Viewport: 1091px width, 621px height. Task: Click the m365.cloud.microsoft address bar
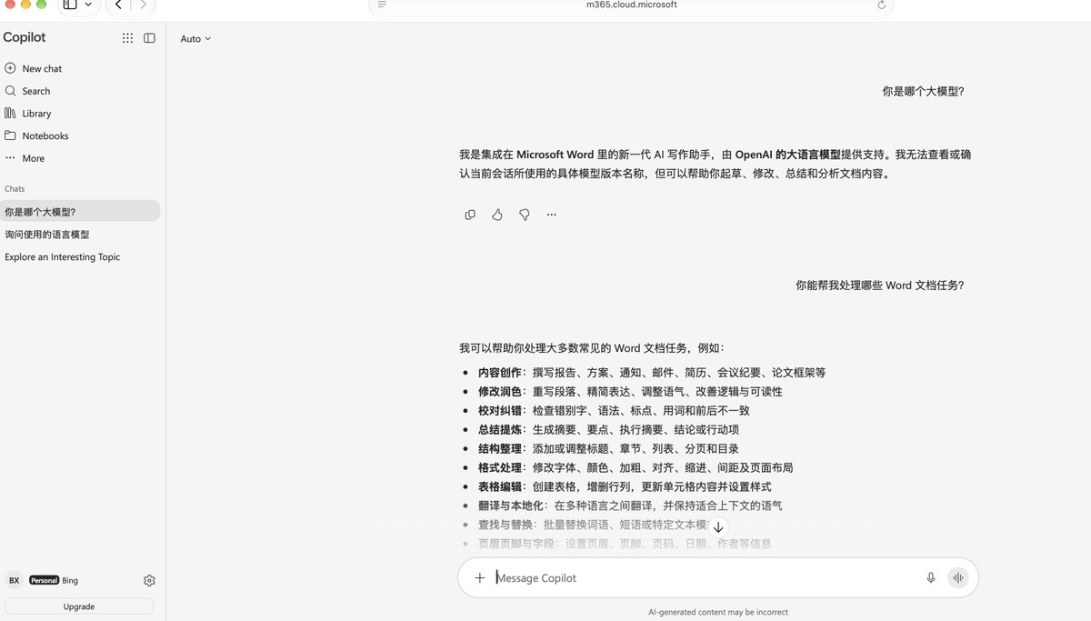(x=631, y=5)
